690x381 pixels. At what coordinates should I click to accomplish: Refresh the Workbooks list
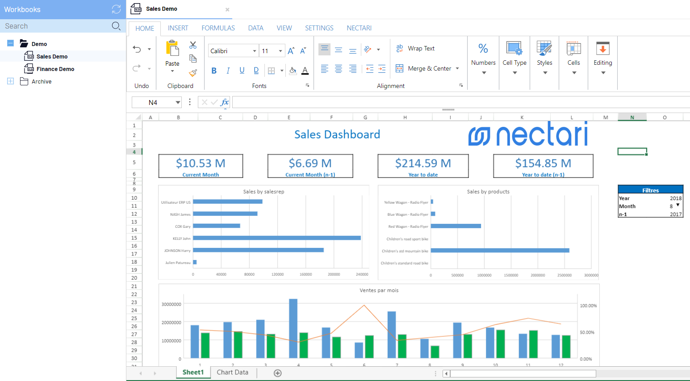[x=116, y=9]
